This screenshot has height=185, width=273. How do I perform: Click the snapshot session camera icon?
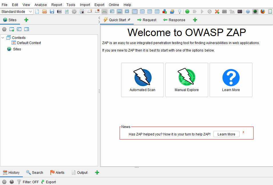tap(59, 11)
